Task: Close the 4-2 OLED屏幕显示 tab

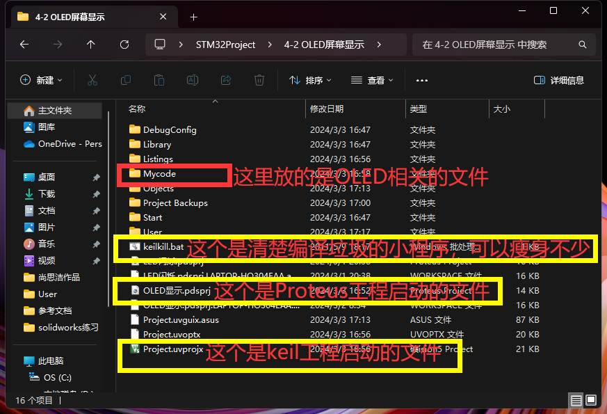Action: coord(163,17)
